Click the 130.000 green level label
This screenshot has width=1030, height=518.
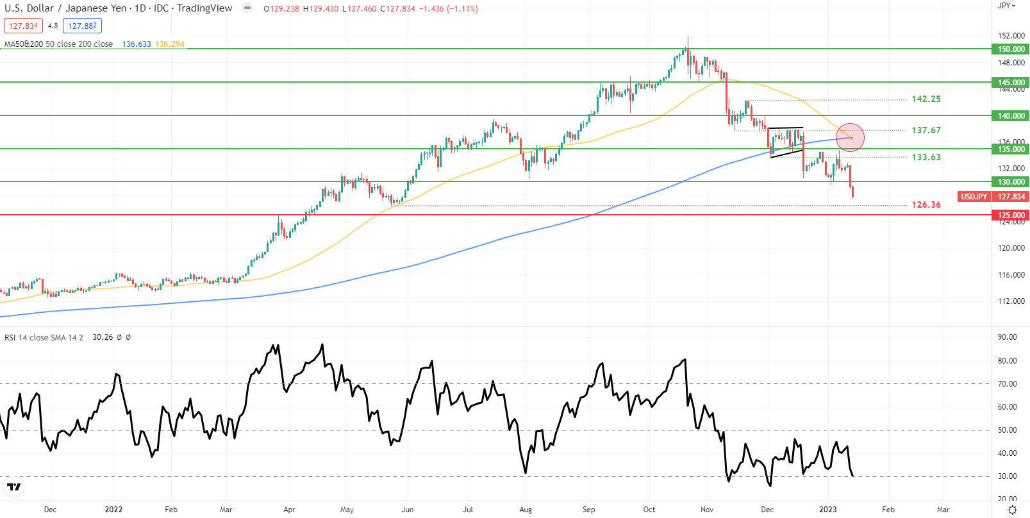click(x=1011, y=182)
